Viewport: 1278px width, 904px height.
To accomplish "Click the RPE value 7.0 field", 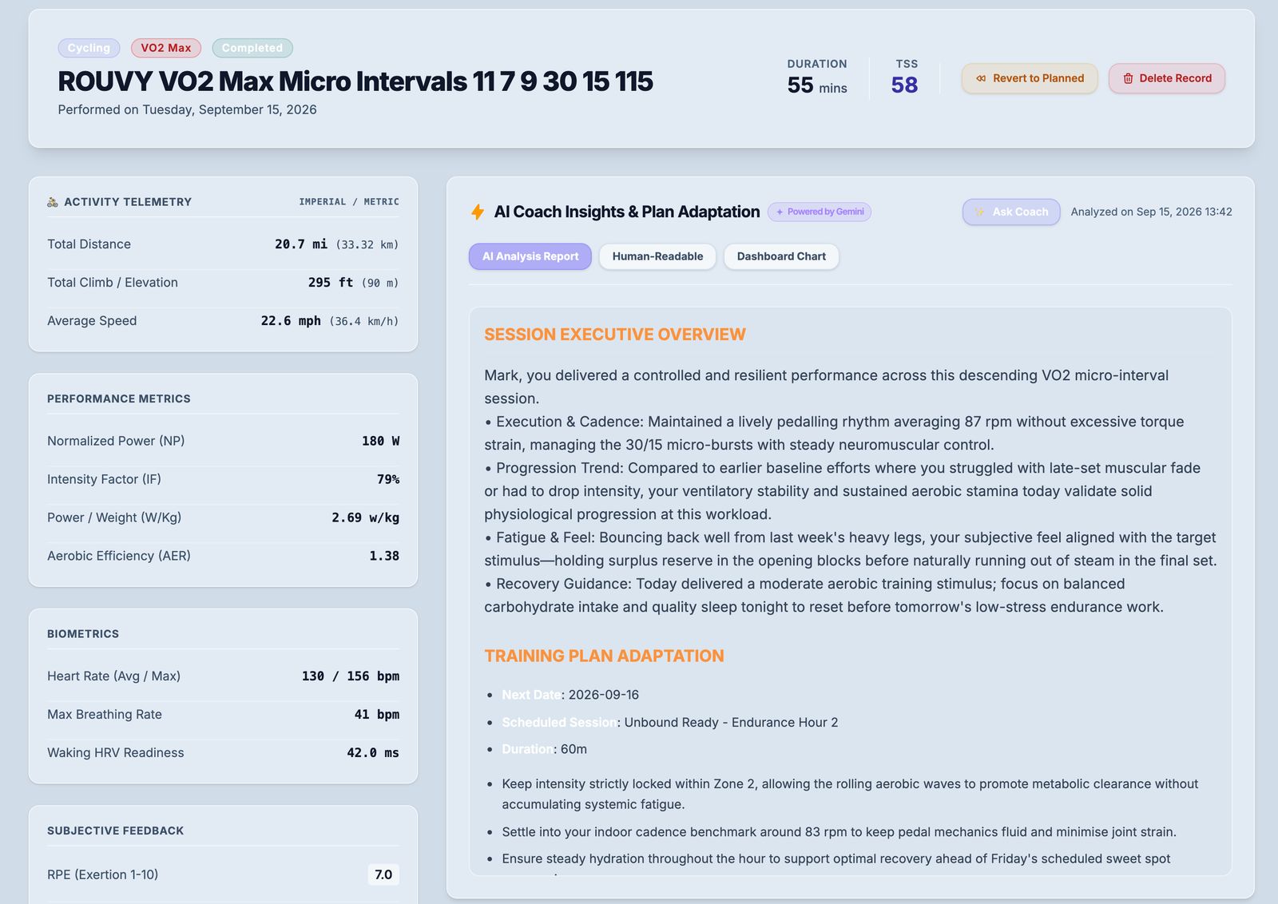I will pos(383,874).
